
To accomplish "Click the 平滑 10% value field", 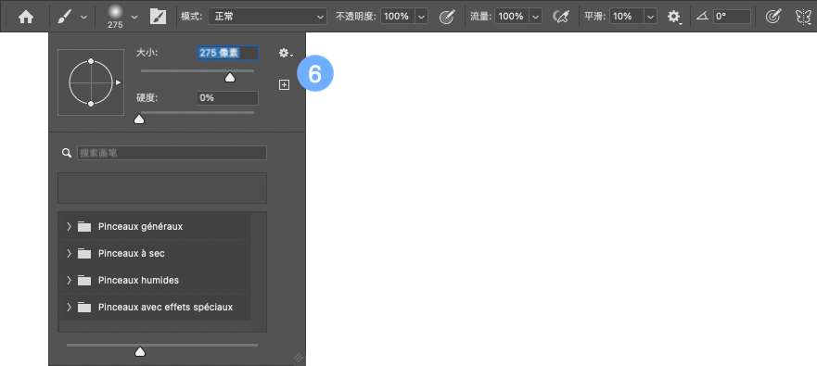I will pos(626,16).
